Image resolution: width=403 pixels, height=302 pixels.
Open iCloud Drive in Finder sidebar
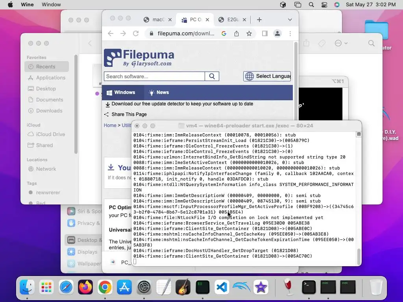(x=46, y=134)
